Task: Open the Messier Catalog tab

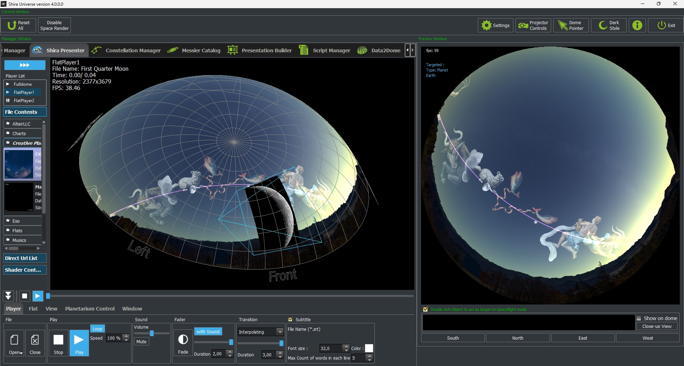Action: (x=194, y=51)
